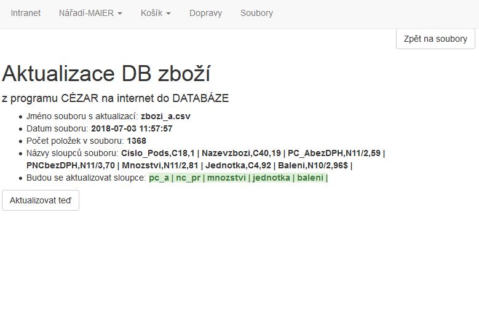The image size is (479, 325).
Task: Go to the Dopravy menu item
Action: [x=205, y=13]
